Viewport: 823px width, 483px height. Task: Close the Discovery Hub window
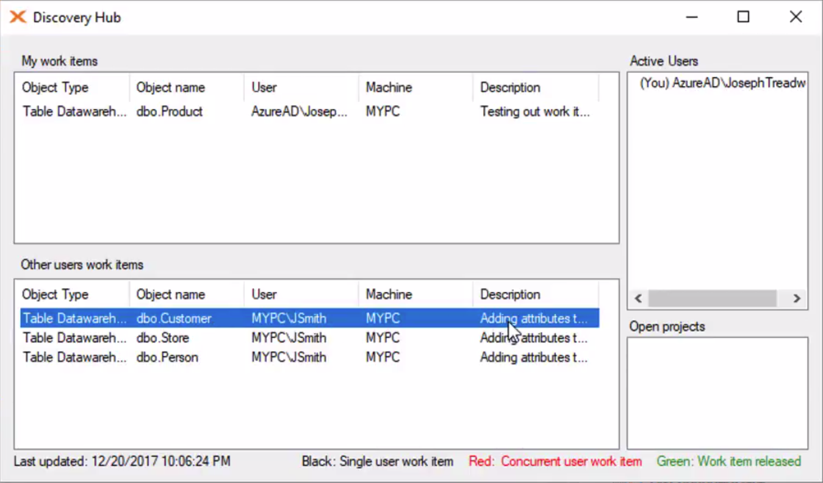(x=796, y=17)
